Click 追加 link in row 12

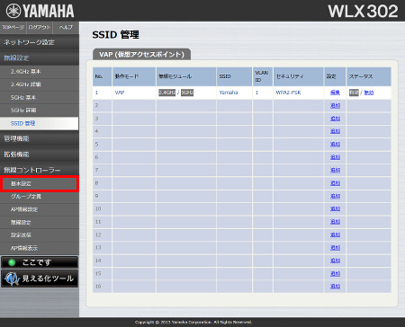pos(335,234)
